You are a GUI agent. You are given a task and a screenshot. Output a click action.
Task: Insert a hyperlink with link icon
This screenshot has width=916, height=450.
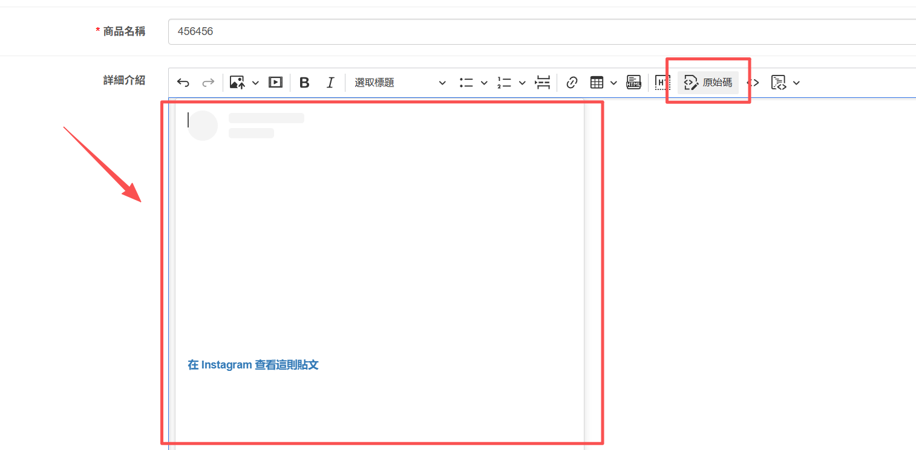[x=572, y=83]
